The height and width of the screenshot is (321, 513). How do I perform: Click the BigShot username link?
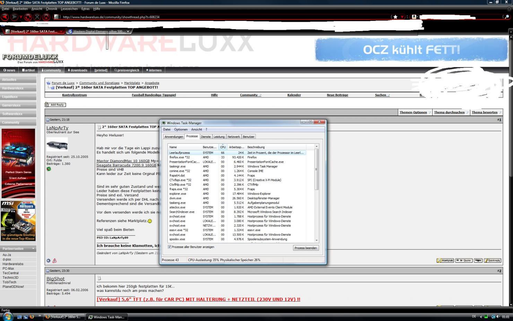click(x=55, y=279)
